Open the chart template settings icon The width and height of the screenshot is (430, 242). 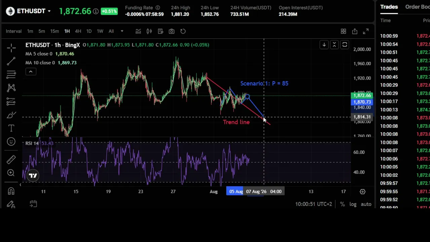[x=161, y=31]
